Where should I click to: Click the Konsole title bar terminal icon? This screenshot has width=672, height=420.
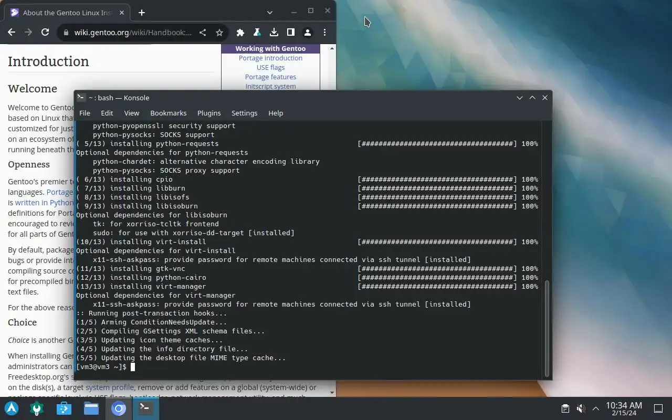(x=81, y=98)
